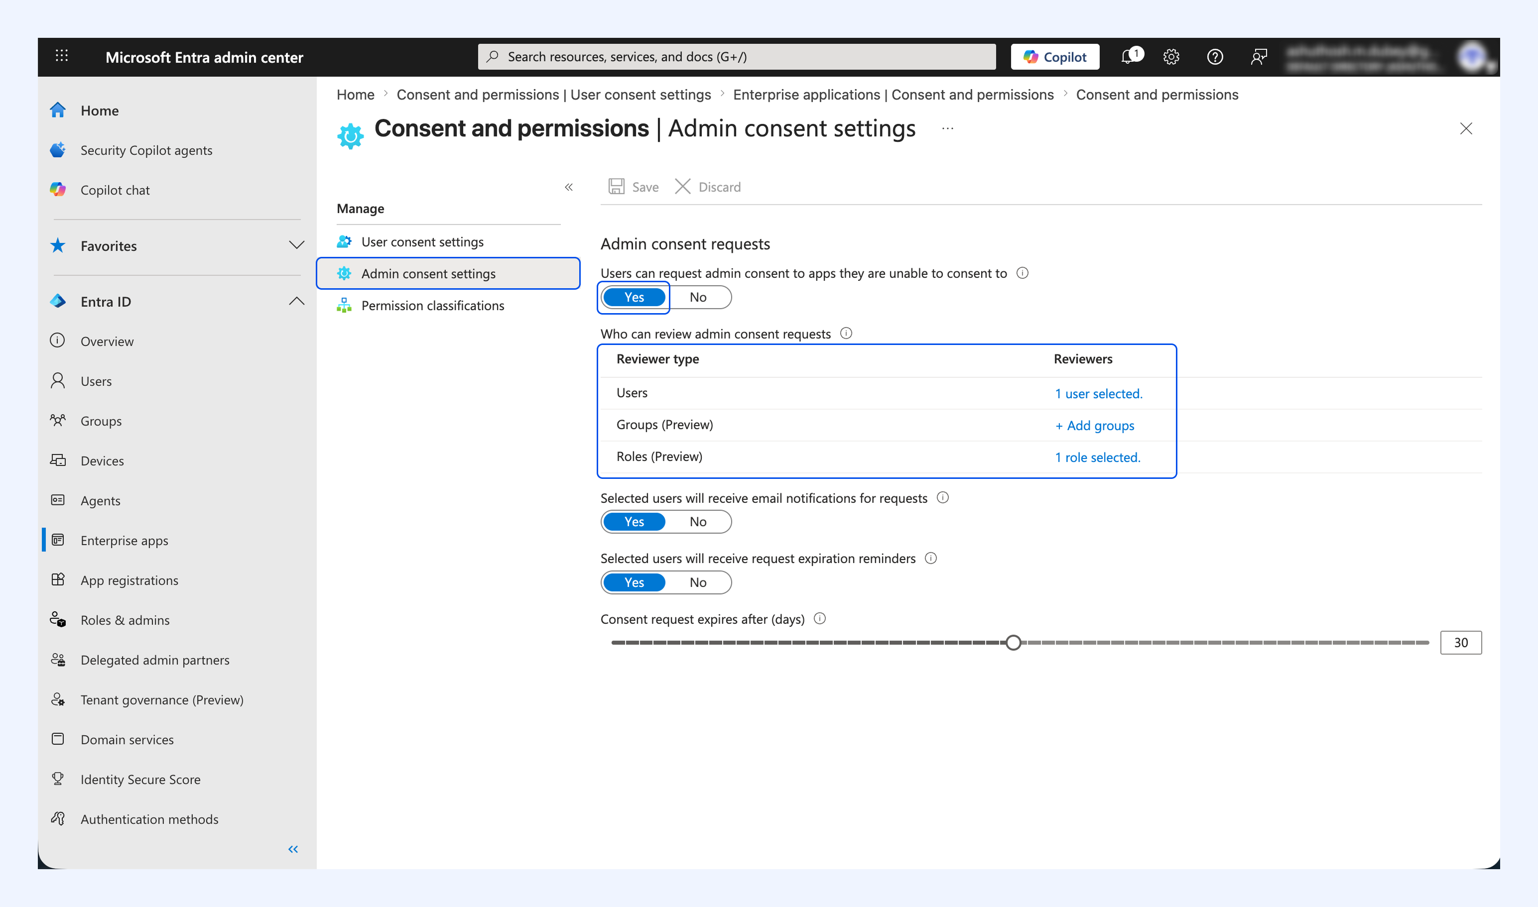This screenshot has width=1538, height=907.
Task: Click the consent expiration days slider handle
Action: [x=1014, y=642]
